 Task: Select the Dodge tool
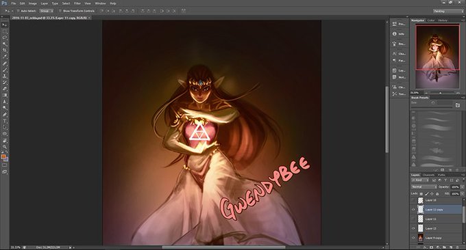point(5,108)
